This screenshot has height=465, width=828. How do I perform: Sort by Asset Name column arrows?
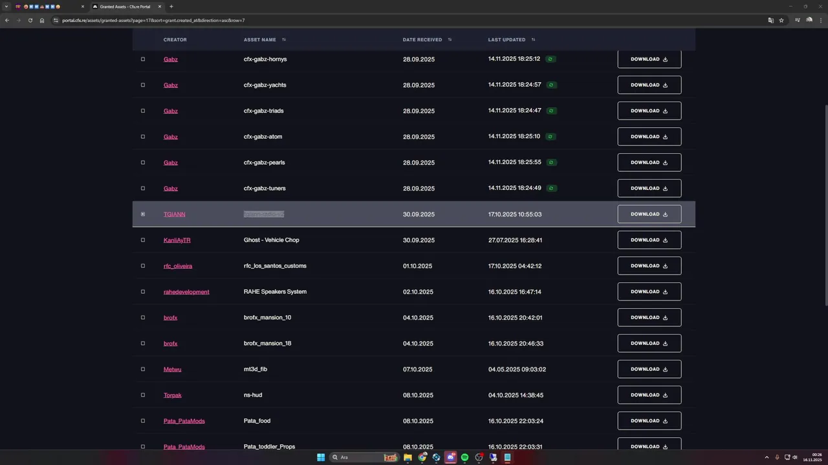pos(284,39)
